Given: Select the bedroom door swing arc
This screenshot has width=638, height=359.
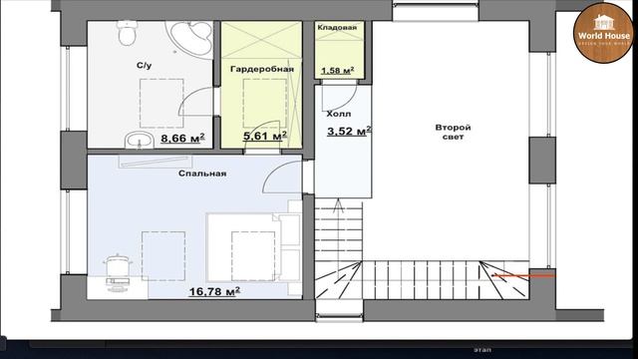Looking at the screenshot, I should click(282, 177).
